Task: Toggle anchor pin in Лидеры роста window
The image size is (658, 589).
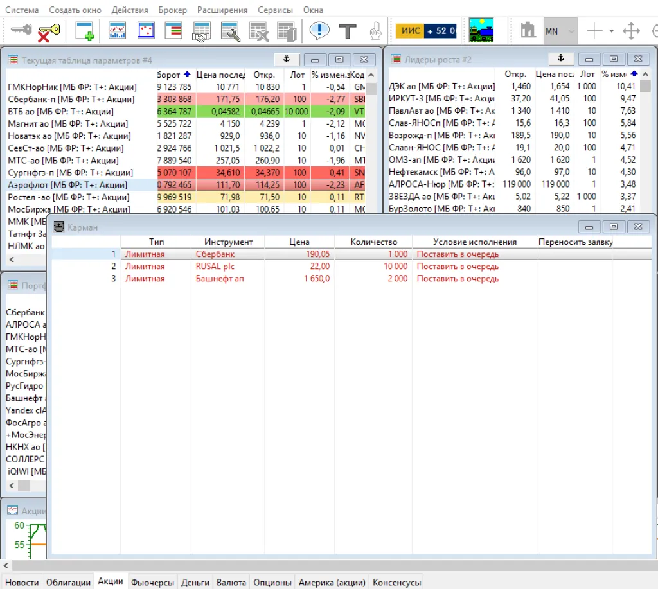Action: [560, 59]
